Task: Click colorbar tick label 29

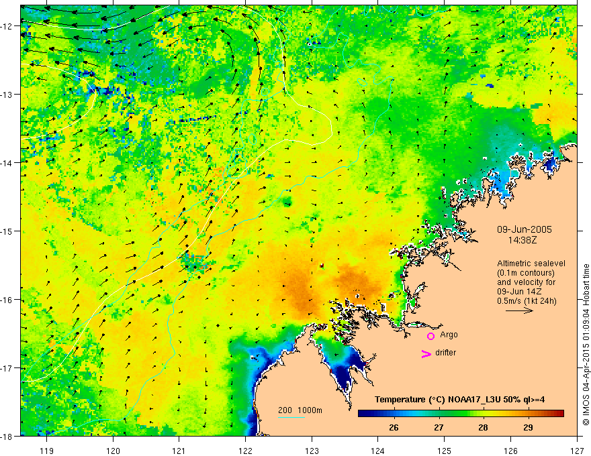Action: click(528, 427)
